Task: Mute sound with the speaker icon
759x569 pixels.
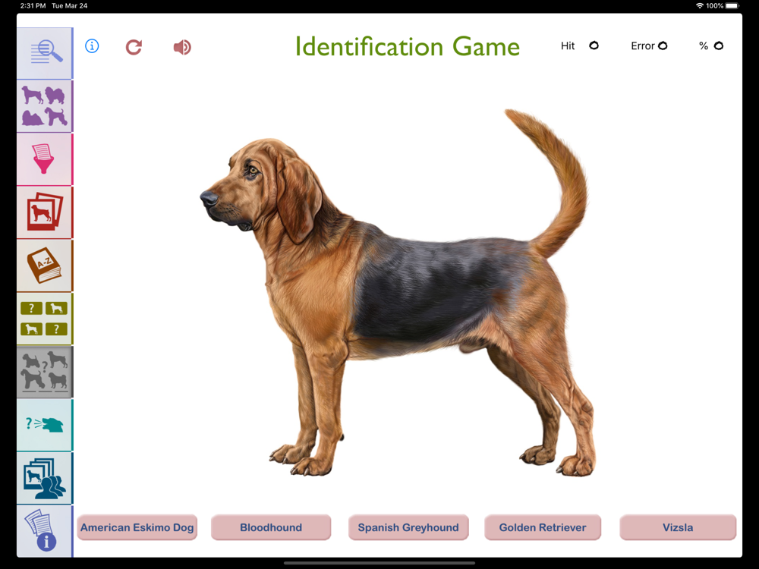Action: pyautogui.click(x=182, y=47)
